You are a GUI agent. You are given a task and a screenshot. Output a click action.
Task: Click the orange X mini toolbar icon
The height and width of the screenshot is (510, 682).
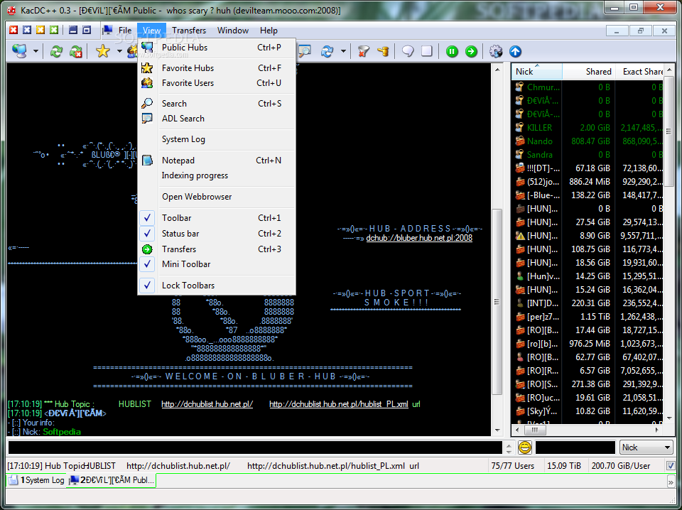point(40,30)
